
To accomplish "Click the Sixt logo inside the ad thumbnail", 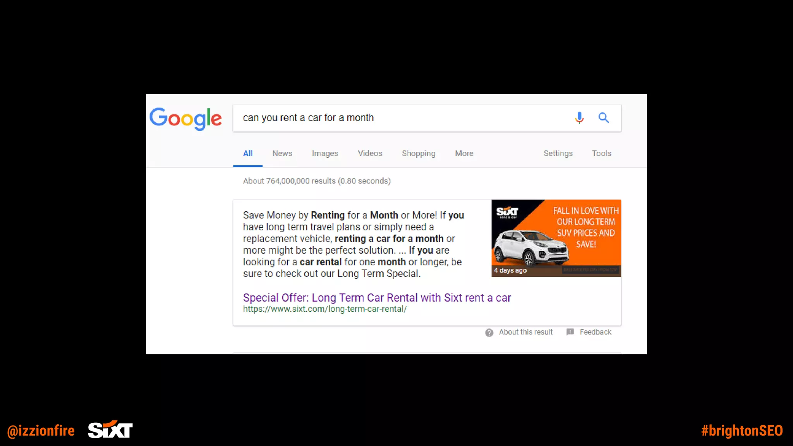I will [x=507, y=212].
